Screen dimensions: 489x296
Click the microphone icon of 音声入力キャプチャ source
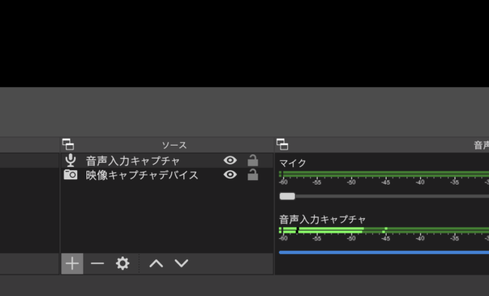point(70,161)
